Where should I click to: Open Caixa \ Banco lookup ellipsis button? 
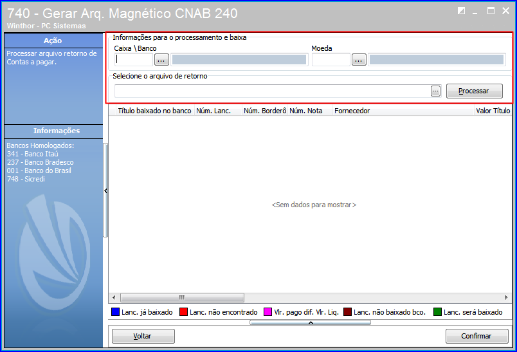[x=161, y=60]
